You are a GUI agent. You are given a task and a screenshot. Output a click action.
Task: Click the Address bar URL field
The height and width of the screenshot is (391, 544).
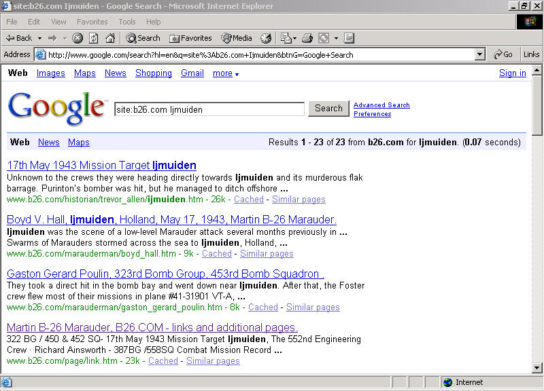(260, 55)
